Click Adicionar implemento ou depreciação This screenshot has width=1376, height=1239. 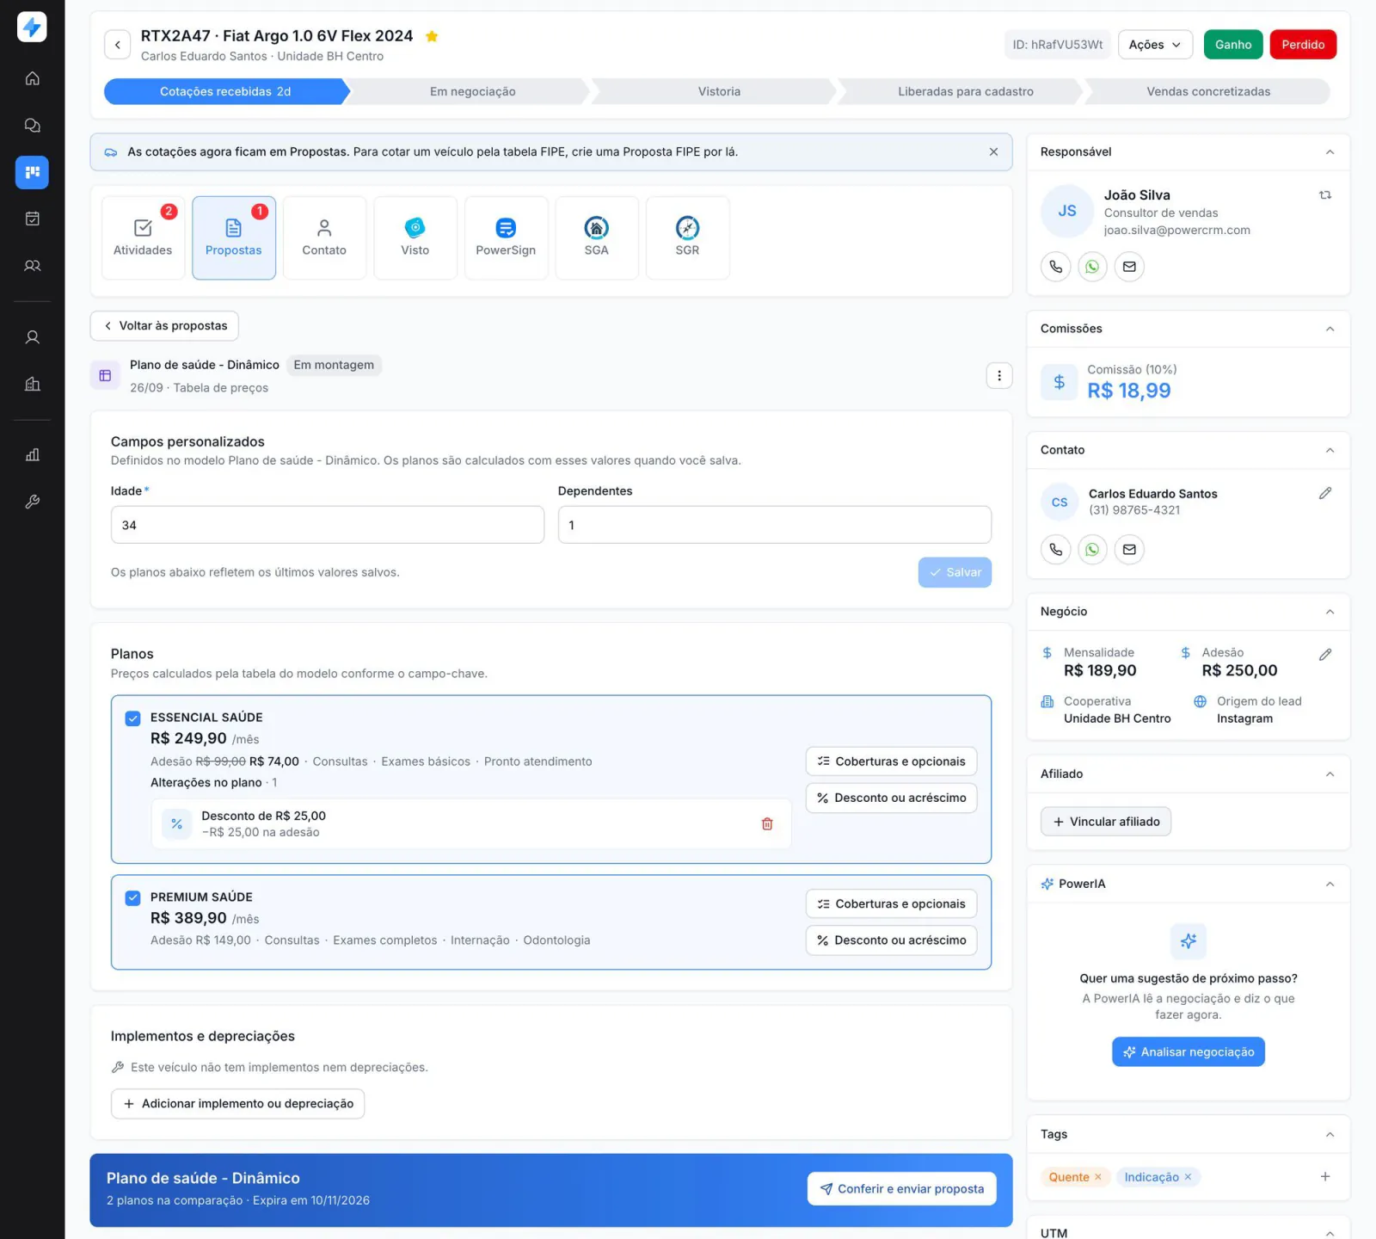(237, 1105)
